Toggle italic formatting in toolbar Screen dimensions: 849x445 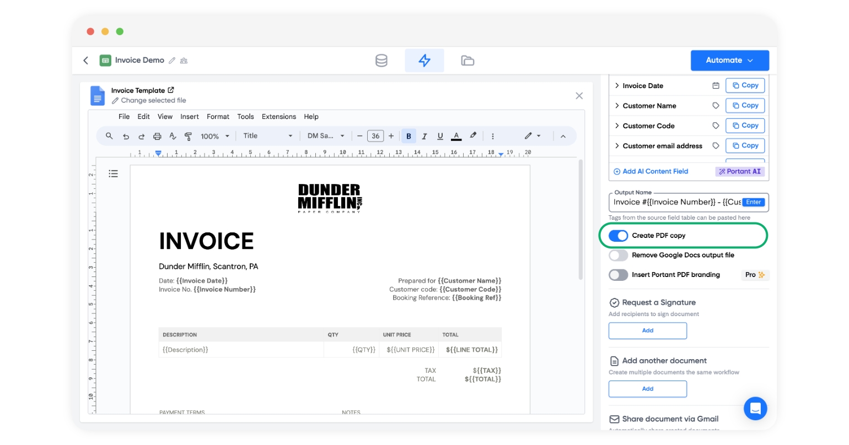(424, 136)
